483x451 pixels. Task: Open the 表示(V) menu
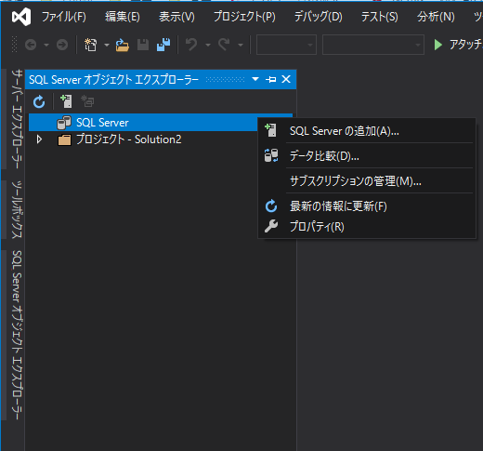pyautogui.click(x=176, y=17)
